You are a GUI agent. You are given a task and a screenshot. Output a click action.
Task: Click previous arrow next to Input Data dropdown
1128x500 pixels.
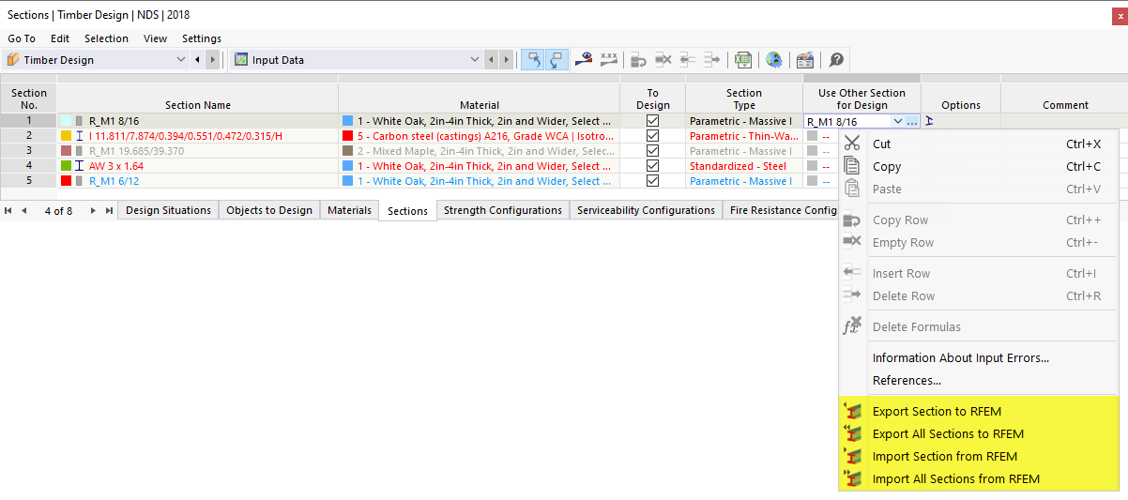click(492, 60)
